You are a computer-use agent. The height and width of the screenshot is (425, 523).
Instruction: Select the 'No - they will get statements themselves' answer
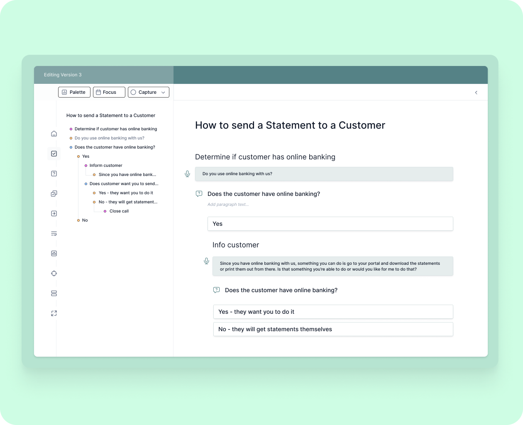tap(333, 329)
